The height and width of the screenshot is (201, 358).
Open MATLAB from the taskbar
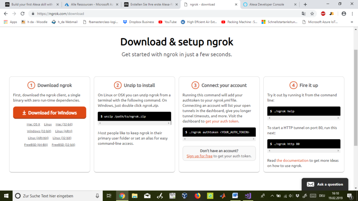(223, 196)
